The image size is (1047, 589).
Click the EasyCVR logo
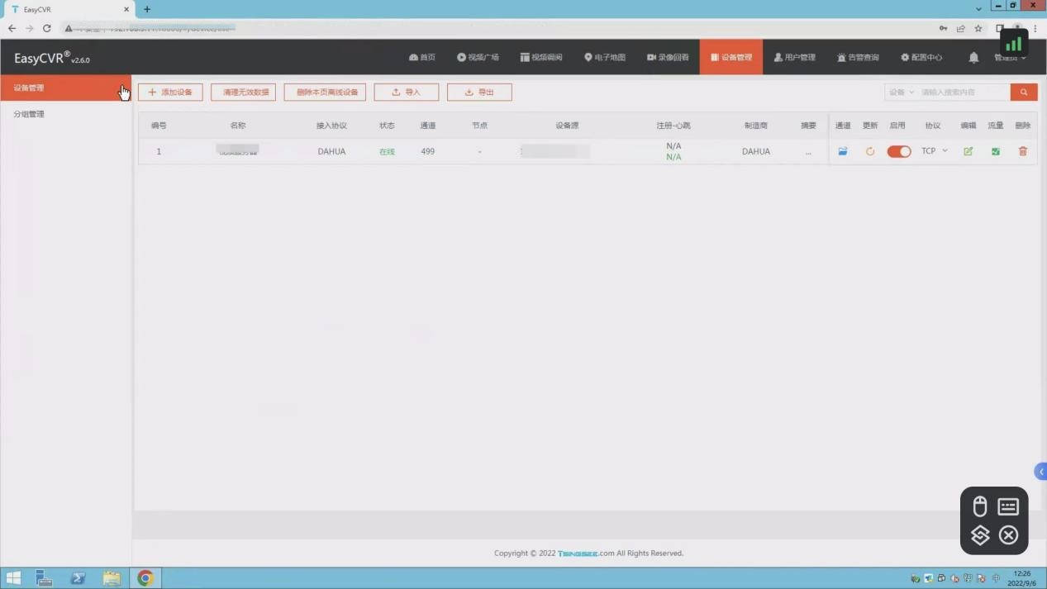point(52,58)
